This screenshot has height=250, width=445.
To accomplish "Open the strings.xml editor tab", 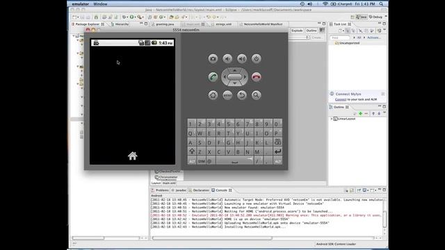I will click(223, 24).
